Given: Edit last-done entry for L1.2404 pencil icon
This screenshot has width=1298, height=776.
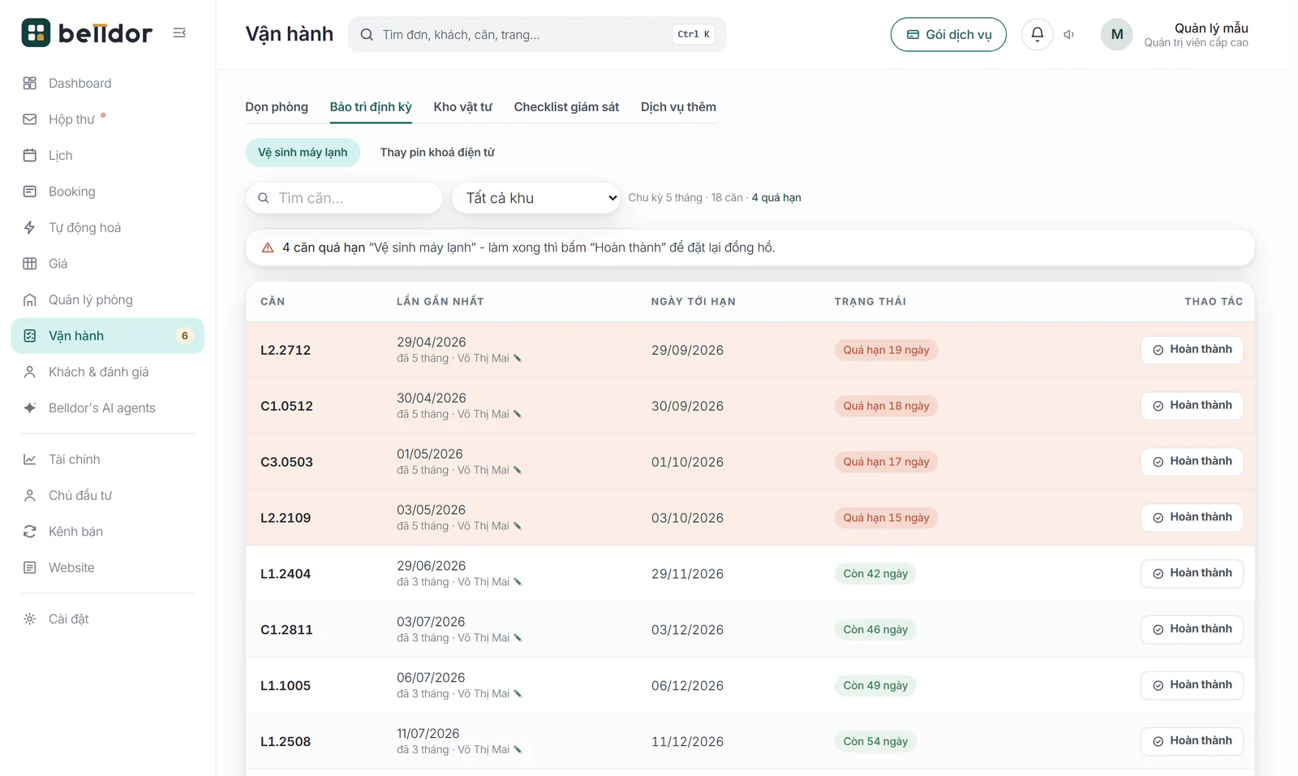Looking at the screenshot, I should (518, 582).
